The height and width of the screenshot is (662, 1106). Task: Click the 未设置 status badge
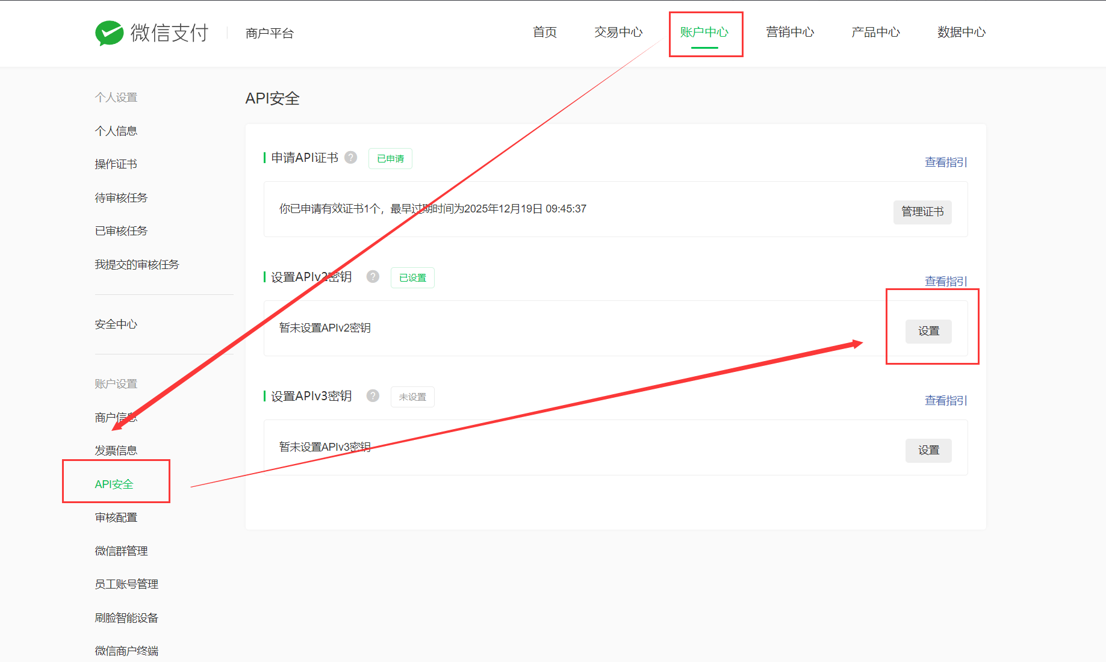tap(412, 397)
